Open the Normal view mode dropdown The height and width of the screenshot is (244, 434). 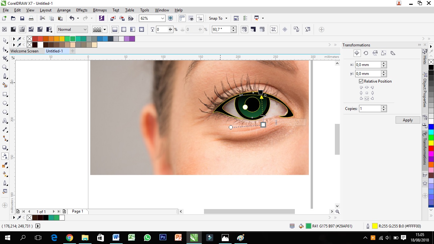click(x=86, y=29)
